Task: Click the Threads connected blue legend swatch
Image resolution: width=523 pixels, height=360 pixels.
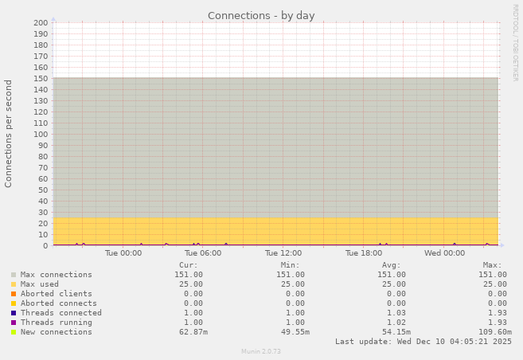Action: (x=14, y=313)
